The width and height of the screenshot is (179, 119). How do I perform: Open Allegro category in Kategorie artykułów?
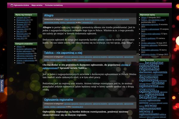pyautogui.click(x=19, y=47)
